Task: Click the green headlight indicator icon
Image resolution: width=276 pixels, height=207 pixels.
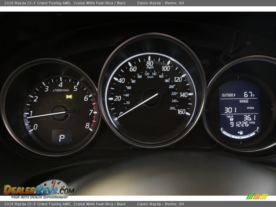Action: coord(69,97)
